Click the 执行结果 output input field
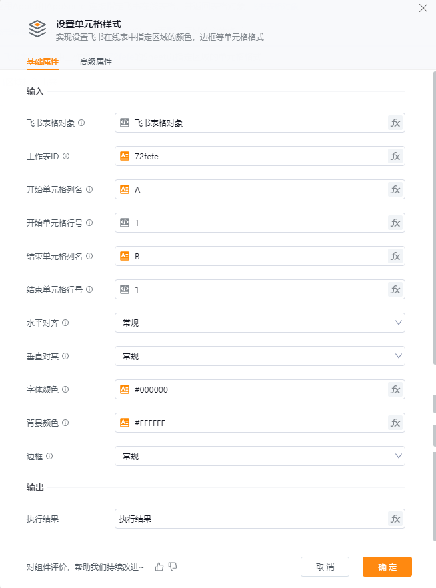 pyautogui.click(x=250, y=519)
